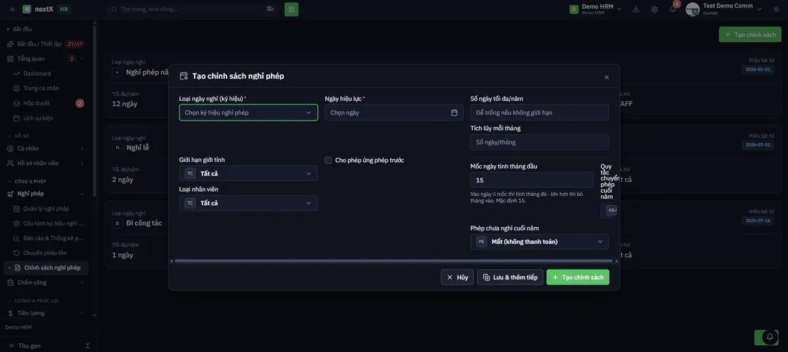
Task: Open the Giới hạn giới tính dropdown
Action: click(x=249, y=173)
